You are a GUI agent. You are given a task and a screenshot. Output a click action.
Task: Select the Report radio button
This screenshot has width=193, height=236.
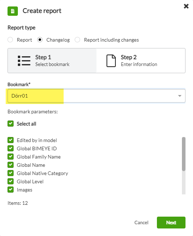10,40
